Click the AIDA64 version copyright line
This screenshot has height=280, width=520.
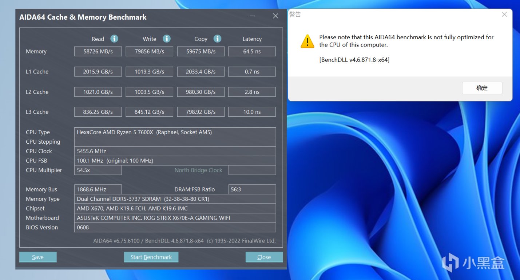[184, 241]
